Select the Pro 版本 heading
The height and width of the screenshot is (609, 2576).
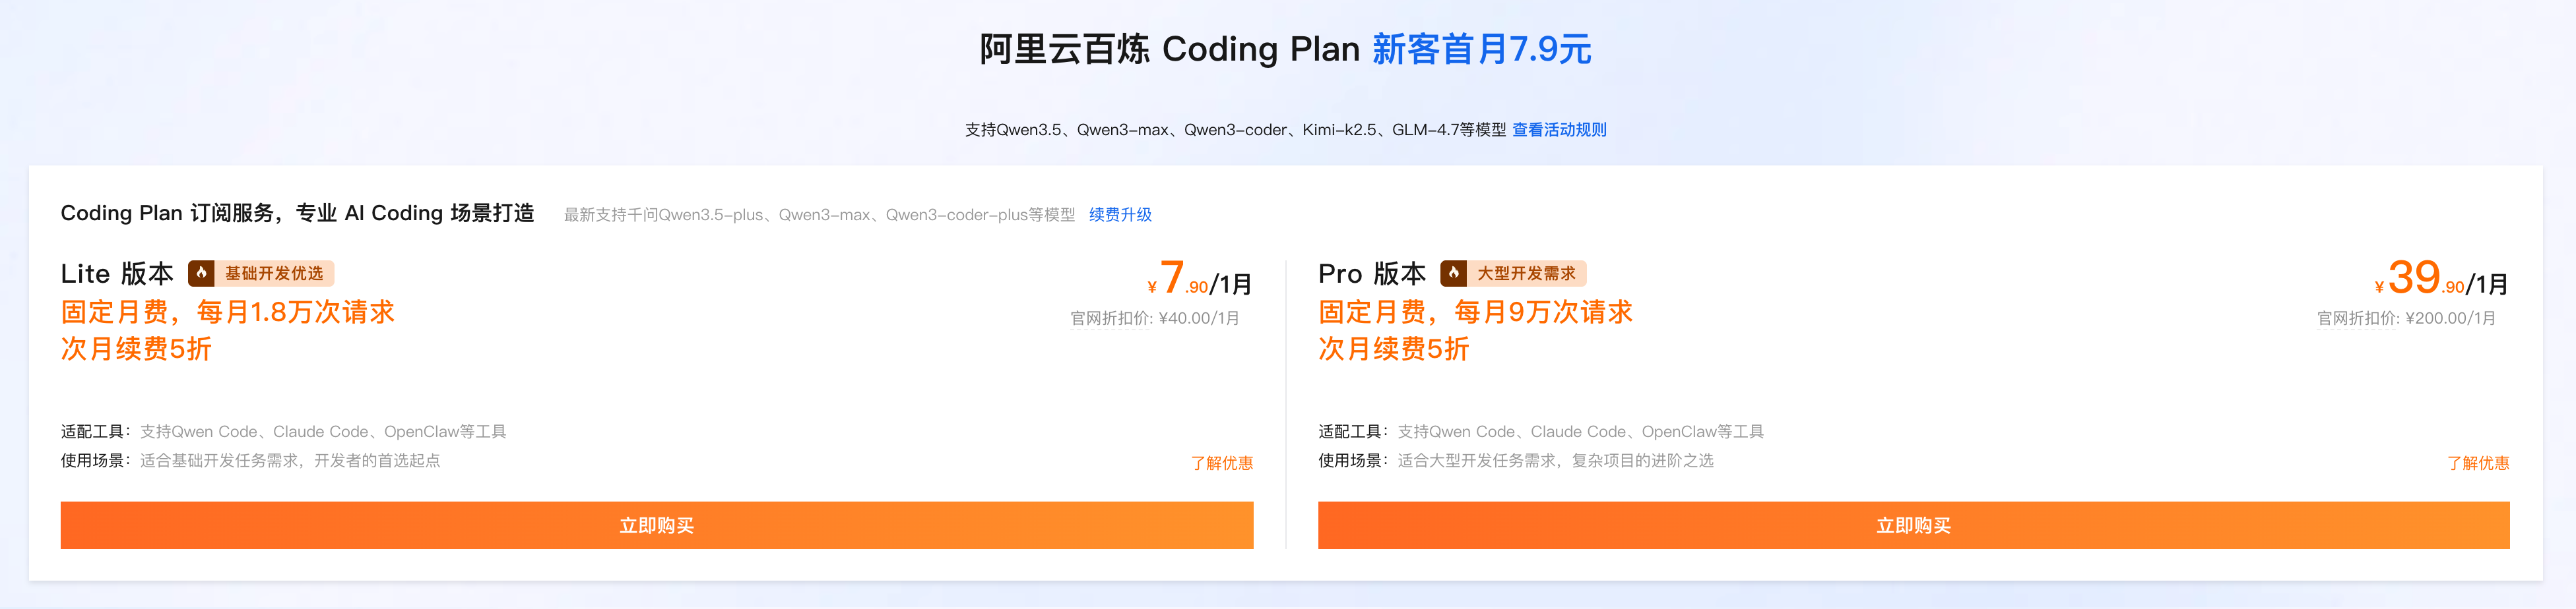[1372, 274]
